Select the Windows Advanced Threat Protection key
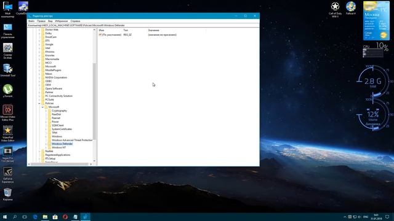Image resolution: width=394 pixels, height=221 pixels. 72,140
